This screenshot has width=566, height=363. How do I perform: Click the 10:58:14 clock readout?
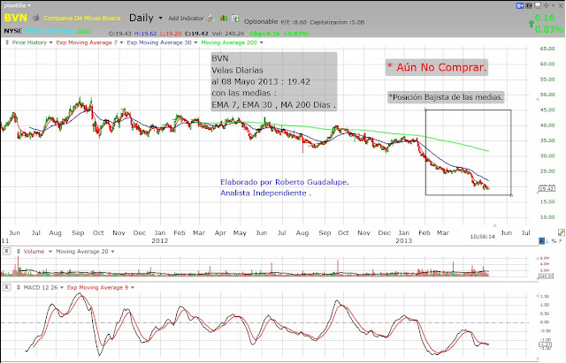coord(482,237)
